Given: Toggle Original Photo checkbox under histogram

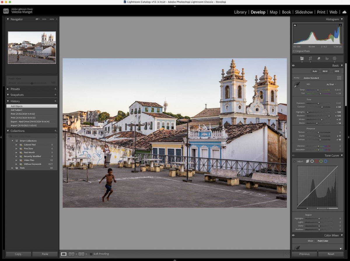Looking at the screenshot, I should [x=295, y=51].
